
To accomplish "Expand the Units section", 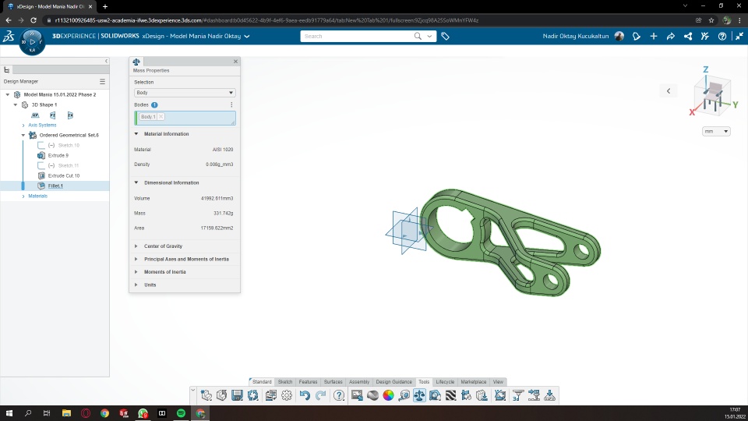I will coord(136,285).
